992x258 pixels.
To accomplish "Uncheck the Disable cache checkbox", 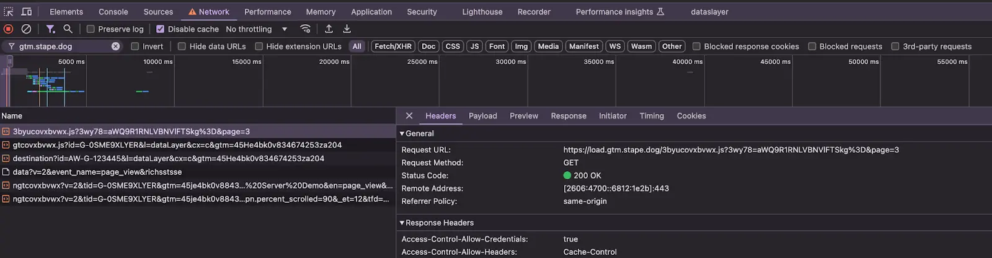I will (160, 29).
